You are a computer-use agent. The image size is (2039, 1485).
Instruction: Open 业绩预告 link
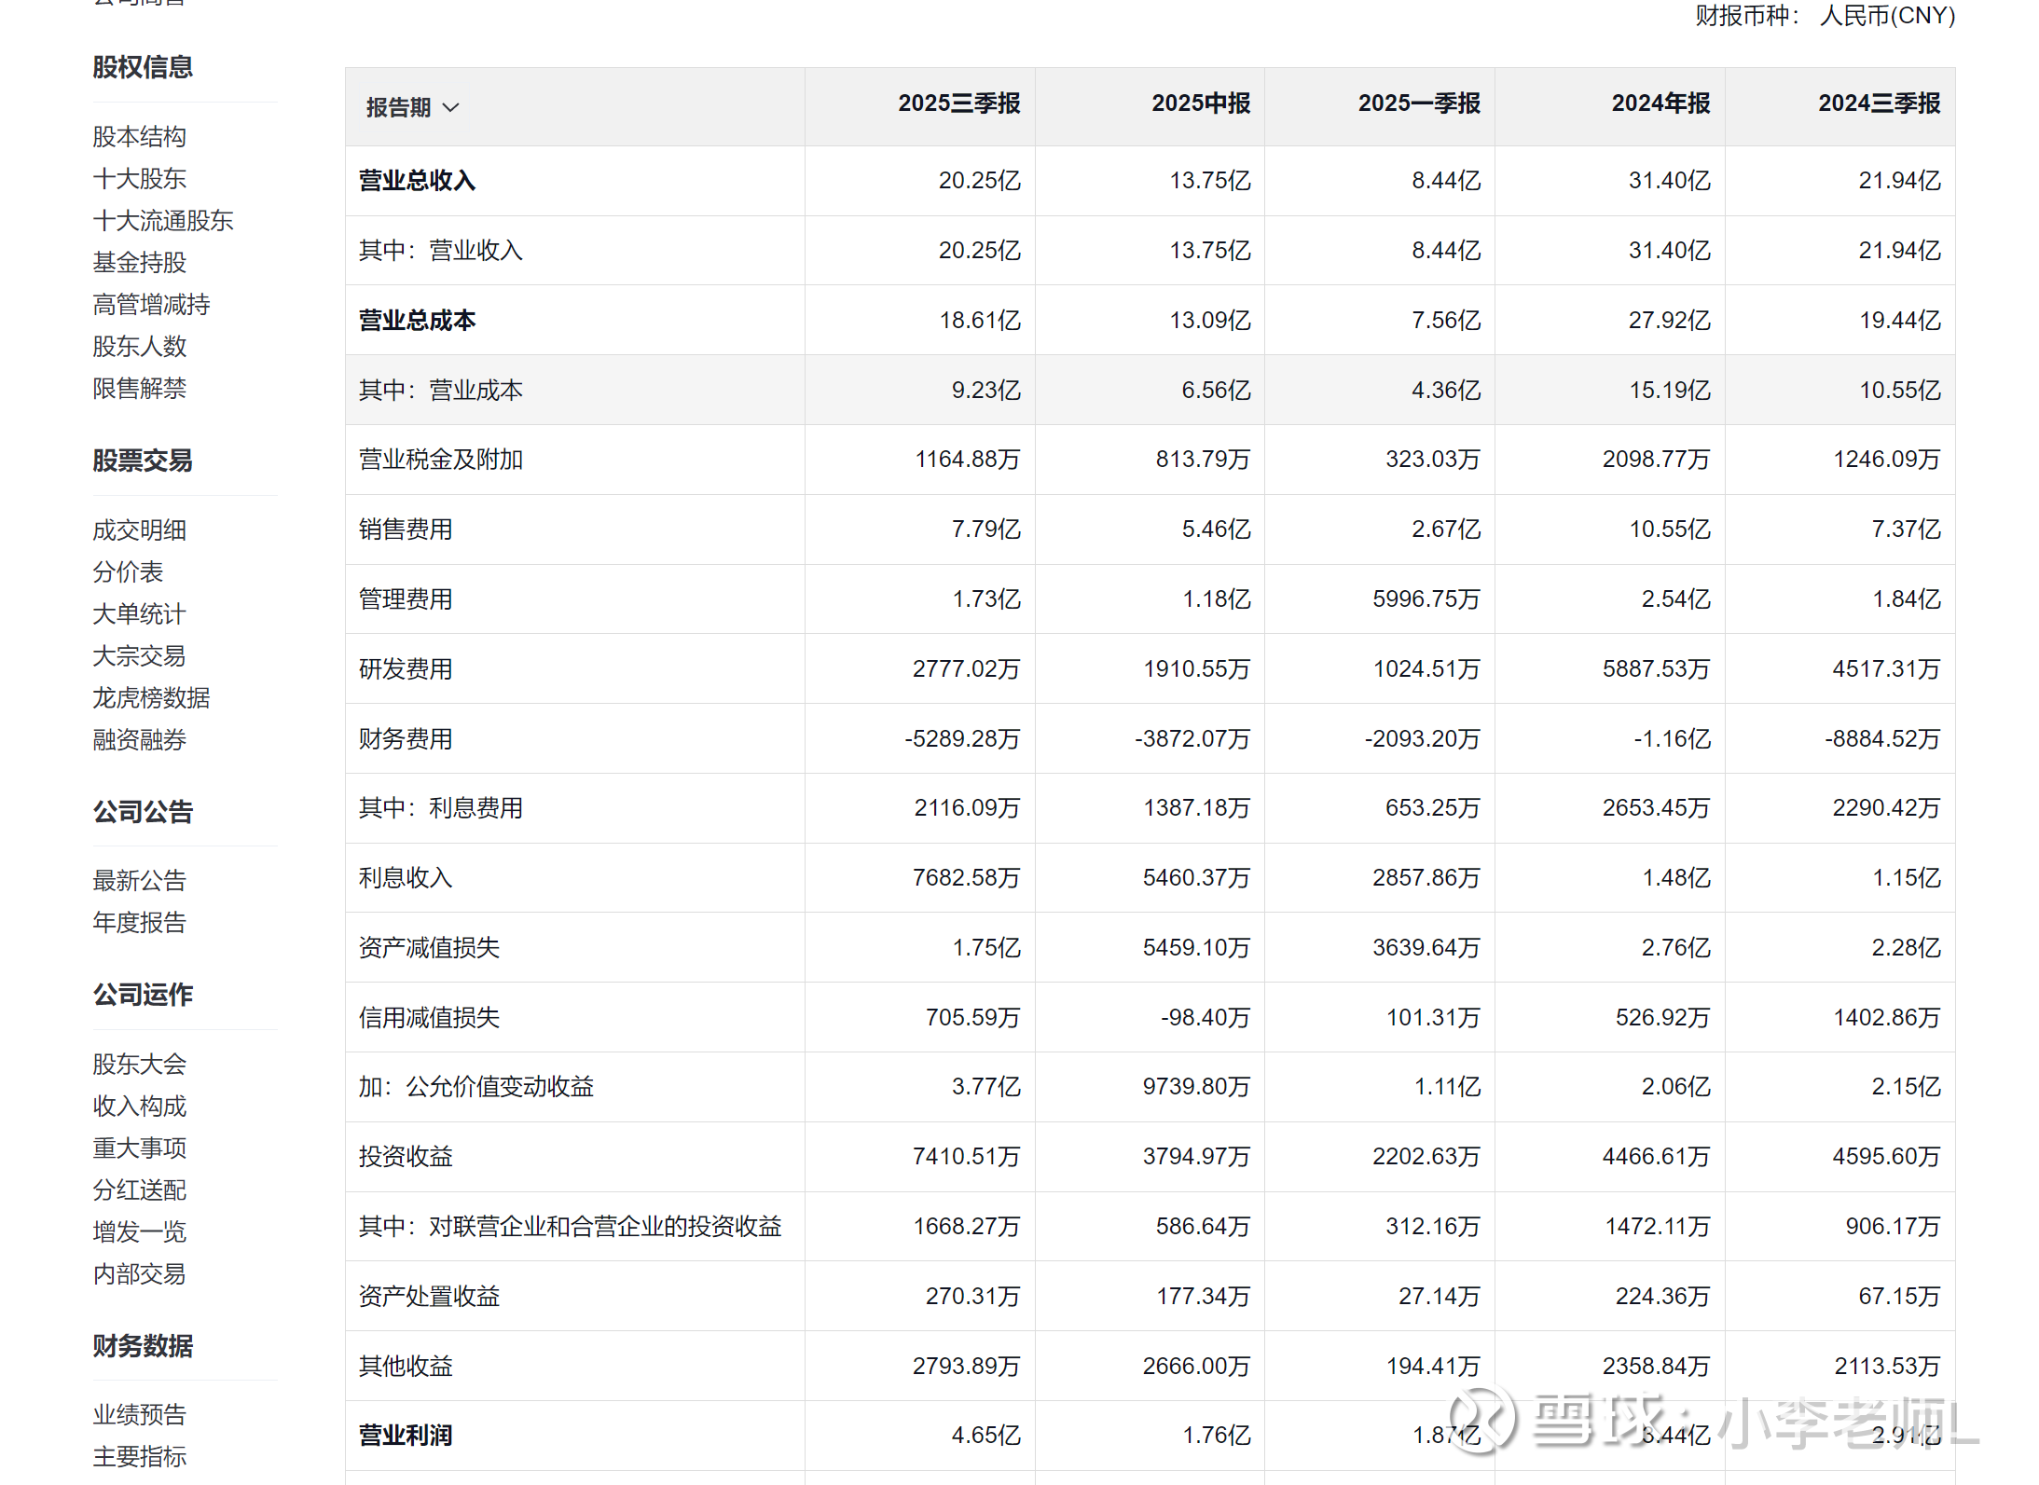point(140,1415)
